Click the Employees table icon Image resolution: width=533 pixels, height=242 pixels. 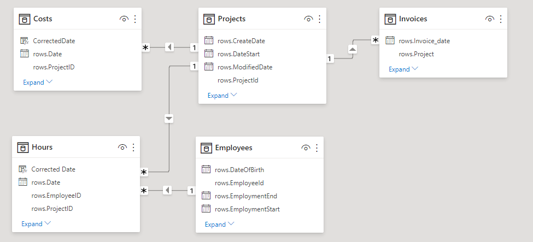[x=206, y=148]
